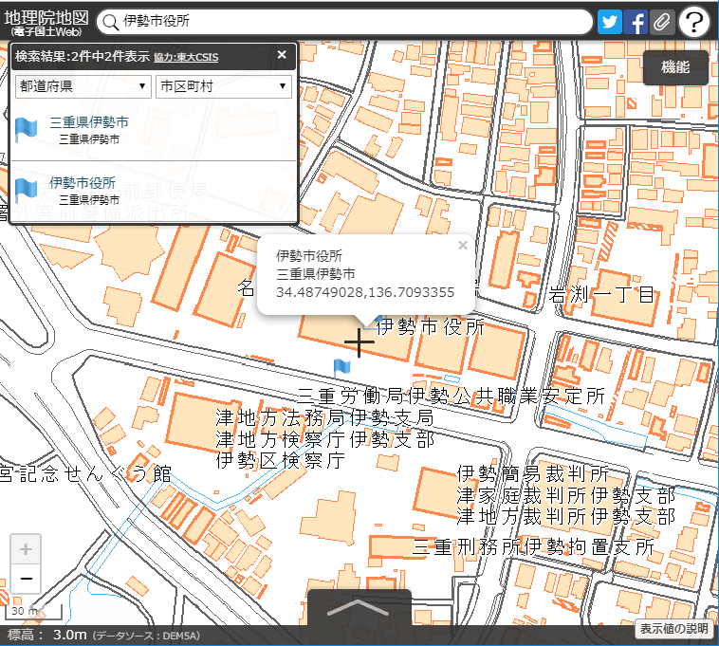Click the 津地方裁判所伊勢支部 map label
This screenshot has width=719, height=646.
click(x=566, y=517)
